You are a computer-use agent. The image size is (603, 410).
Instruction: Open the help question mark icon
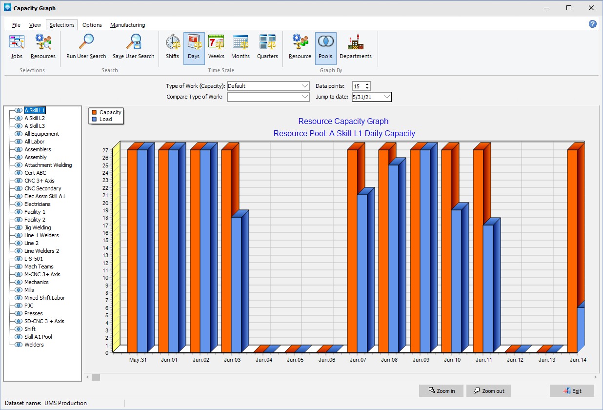tap(593, 24)
